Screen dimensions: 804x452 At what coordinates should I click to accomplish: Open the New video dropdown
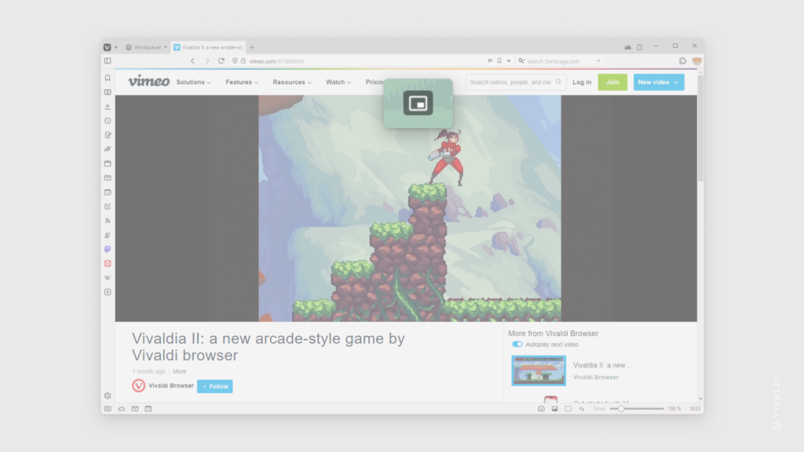click(659, 82)
